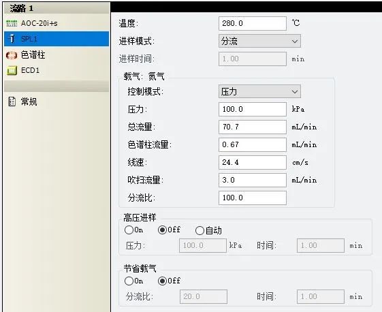Viewport: 382px width, 312px height.
Task: Click the 分流比 100.0 input field
Action: [253, 198]
